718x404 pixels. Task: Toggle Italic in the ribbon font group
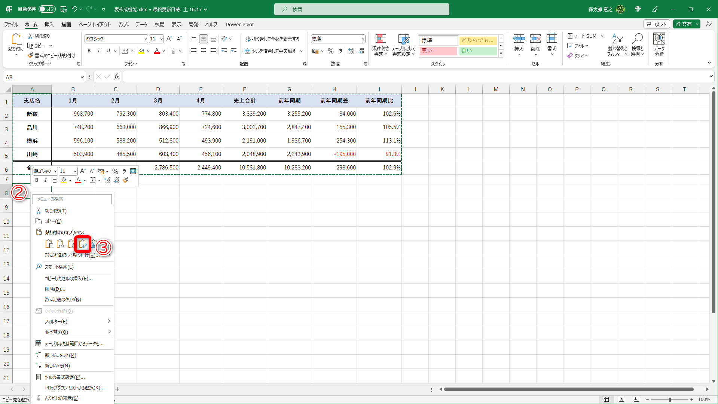coord(99,51)
